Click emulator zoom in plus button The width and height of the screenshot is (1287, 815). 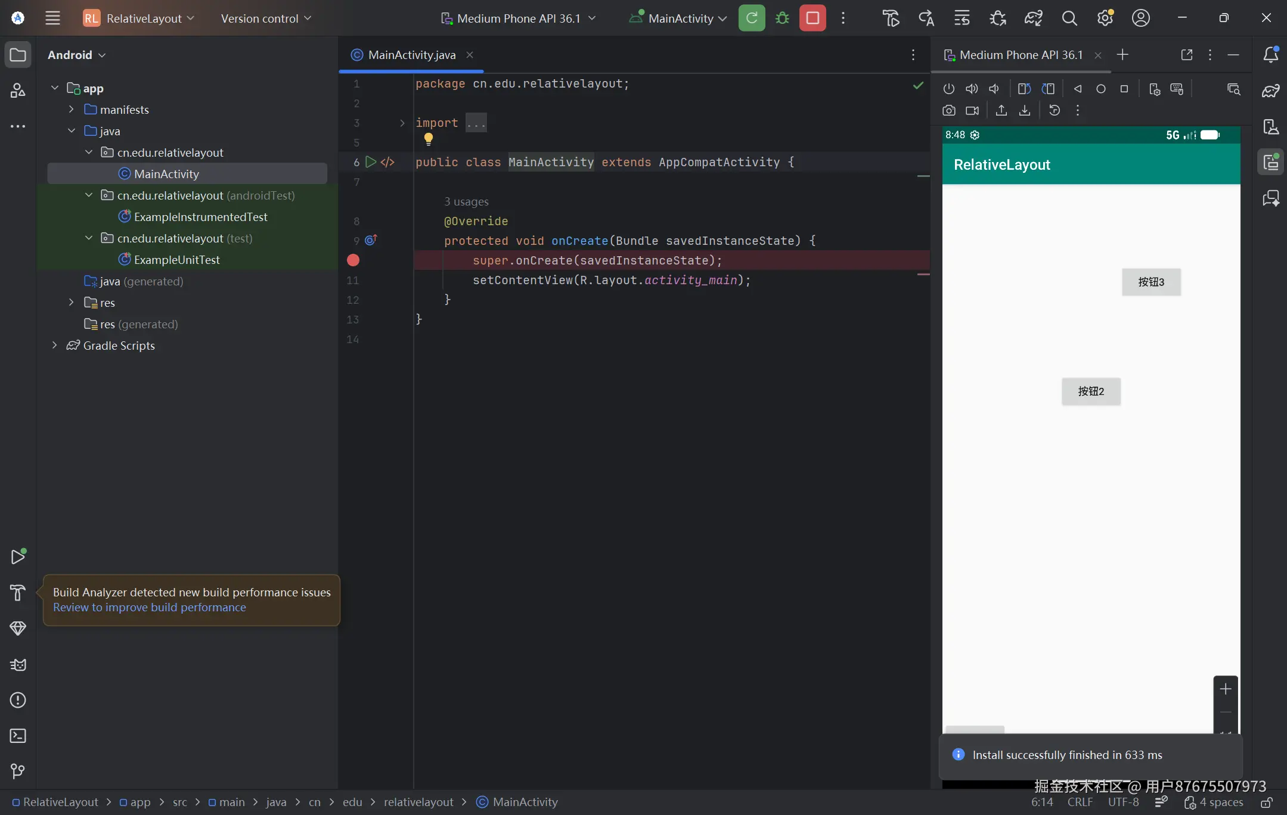tap(1226, 689)
